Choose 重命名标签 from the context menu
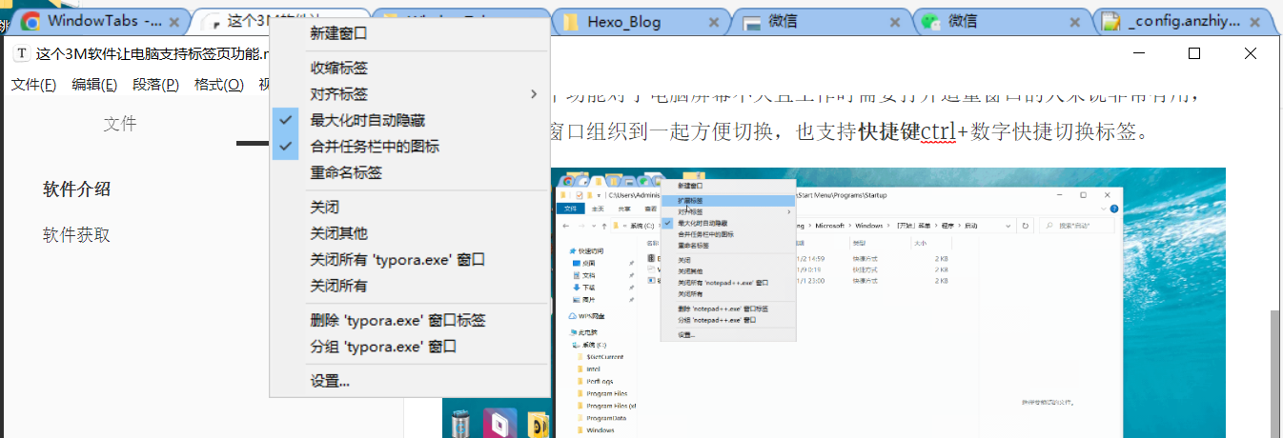The image size is (1283, 438). pyautogui.click(x=411, y=173)
